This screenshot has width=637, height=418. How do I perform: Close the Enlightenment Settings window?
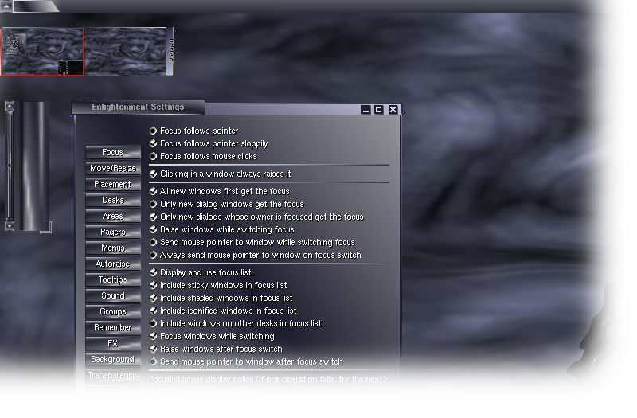[393, 110]
